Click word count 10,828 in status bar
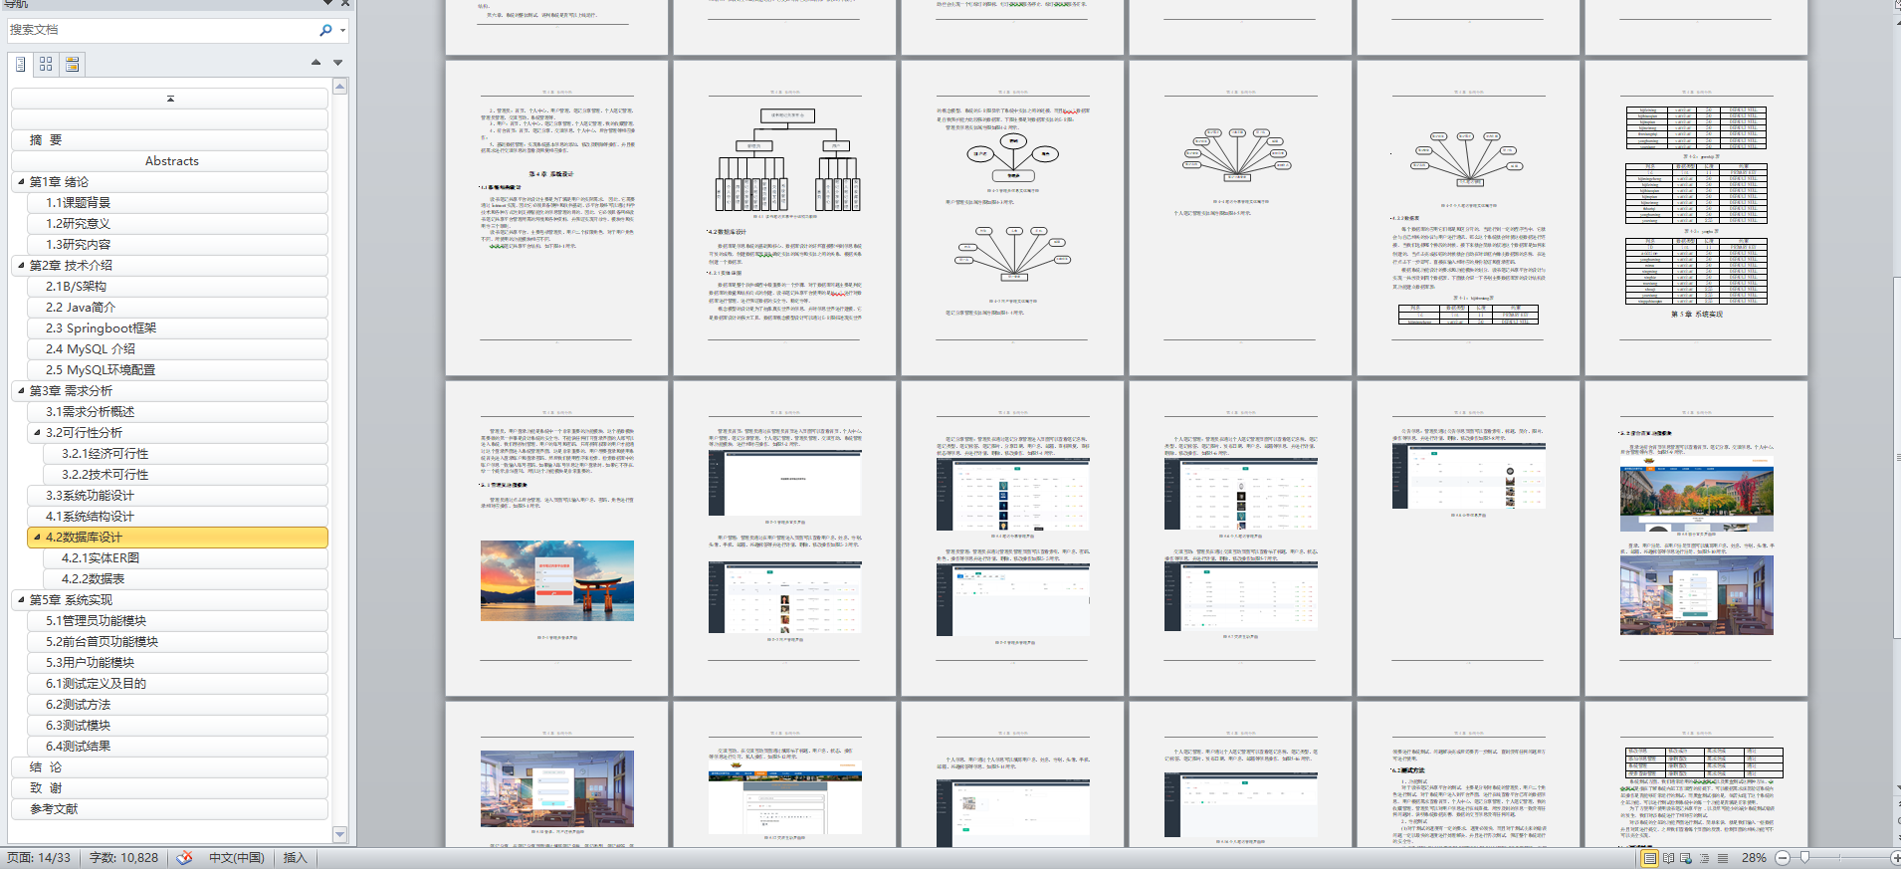The width and height of the screenshot is (1901, 869). click(123, 858)
